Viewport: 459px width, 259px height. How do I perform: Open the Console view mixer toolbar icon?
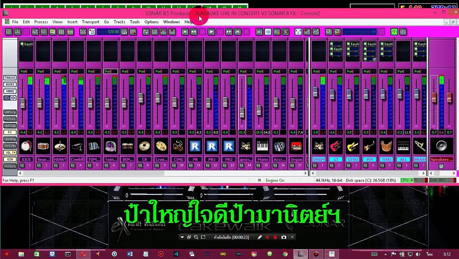35,32
